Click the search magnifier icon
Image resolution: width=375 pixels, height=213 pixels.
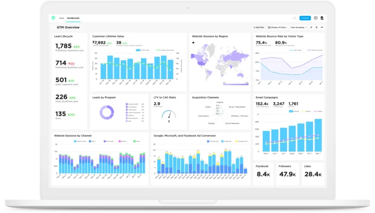[294, 18]
